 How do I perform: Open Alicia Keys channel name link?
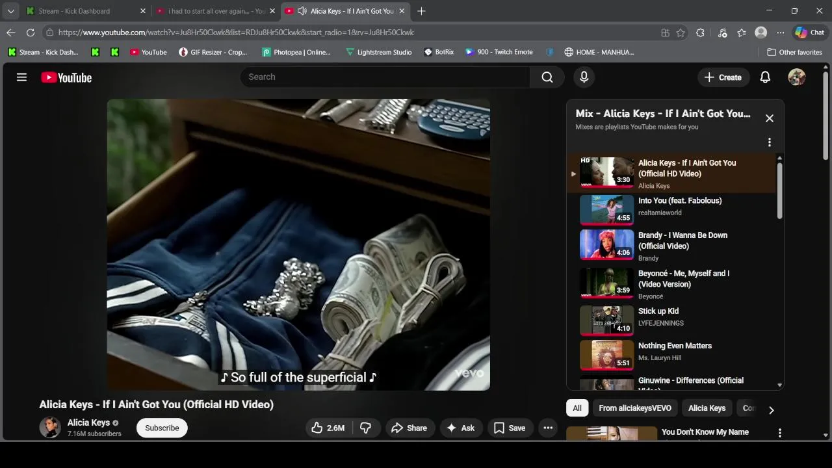click(88, 422)
